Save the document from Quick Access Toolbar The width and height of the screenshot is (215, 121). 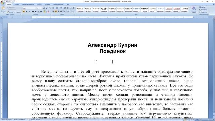coord(7,1)
